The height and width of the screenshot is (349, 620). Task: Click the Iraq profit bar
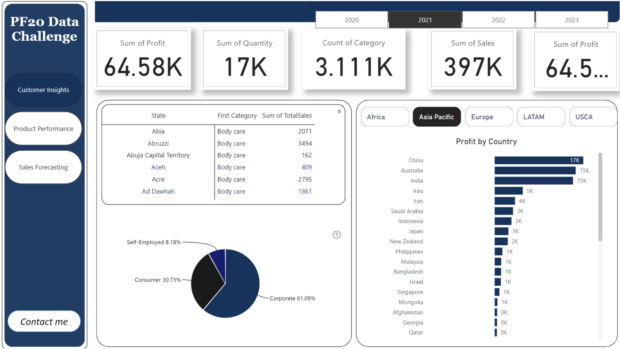(x=509, y=191)
